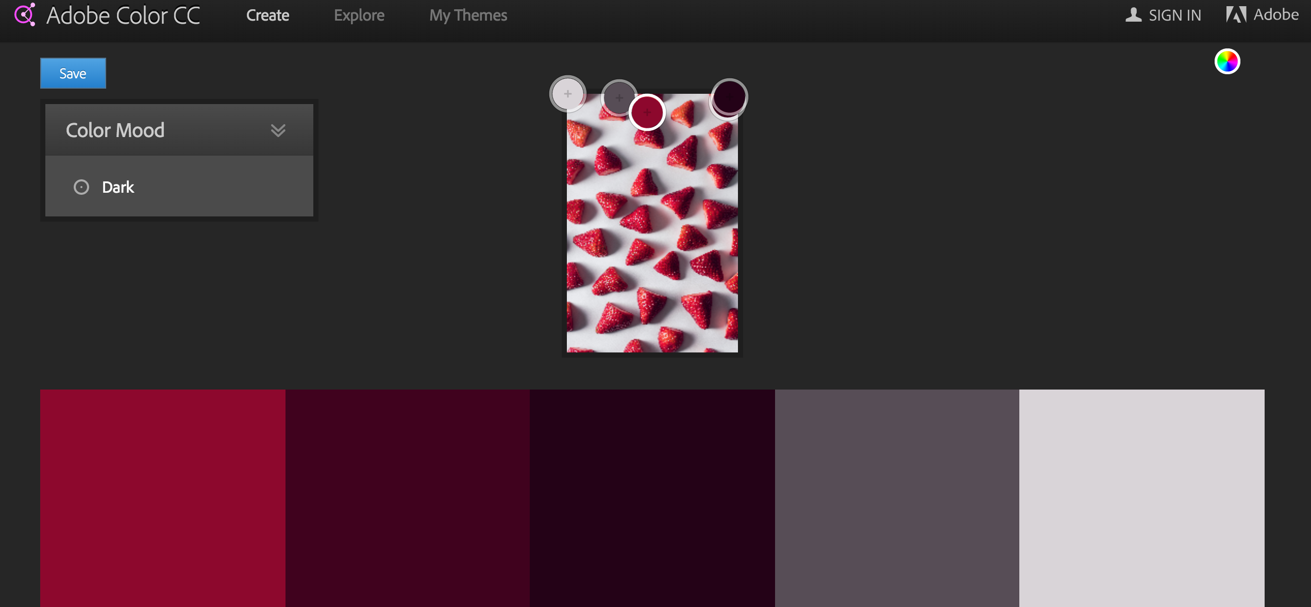The image size is (1311, 607).
Task: Select the Dark color mood radio button
Action: point(81,186)
